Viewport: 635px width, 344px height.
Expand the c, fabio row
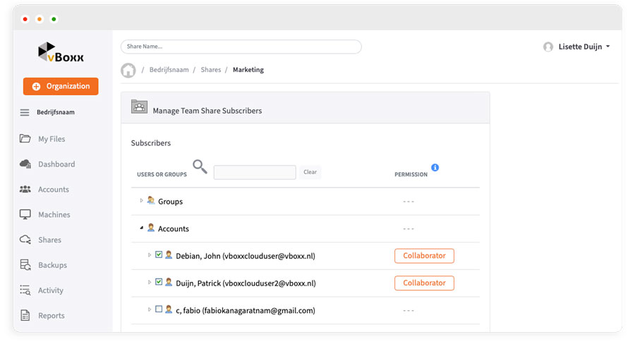(x=150, y=309)
